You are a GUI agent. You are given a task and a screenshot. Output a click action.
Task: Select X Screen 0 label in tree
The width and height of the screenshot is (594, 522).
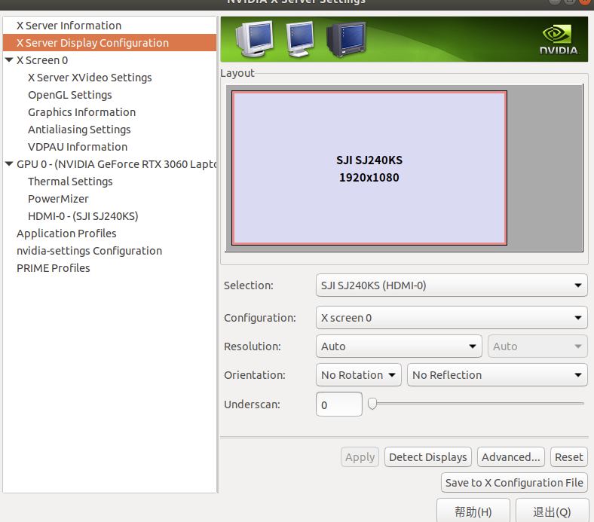[x=42, y=60]
